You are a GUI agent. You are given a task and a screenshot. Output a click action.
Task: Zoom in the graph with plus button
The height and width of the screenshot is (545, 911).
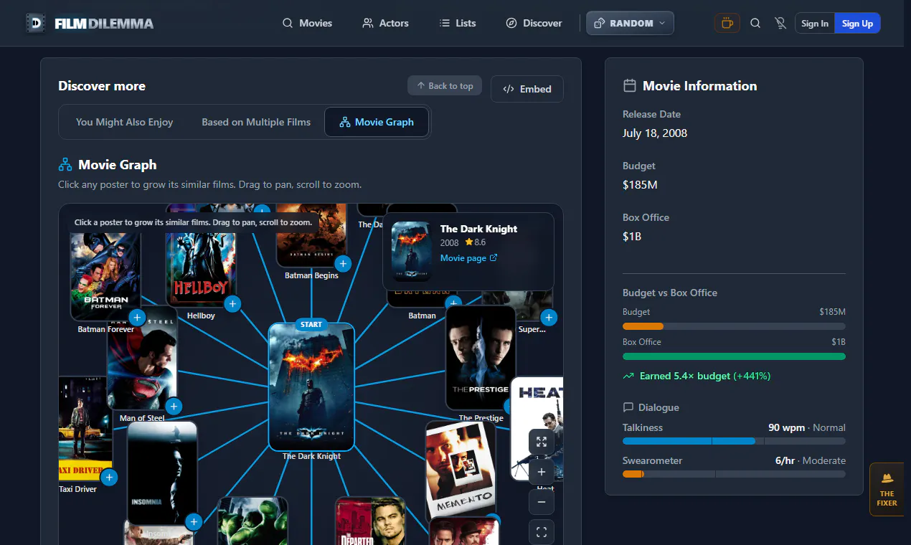click(542, 472)
